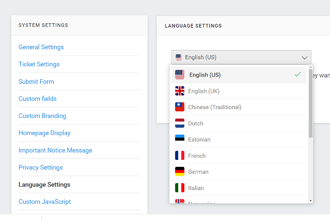Click the German flag icon
Image resolution: width=330 pixels, height=220 pixels.
179,171
